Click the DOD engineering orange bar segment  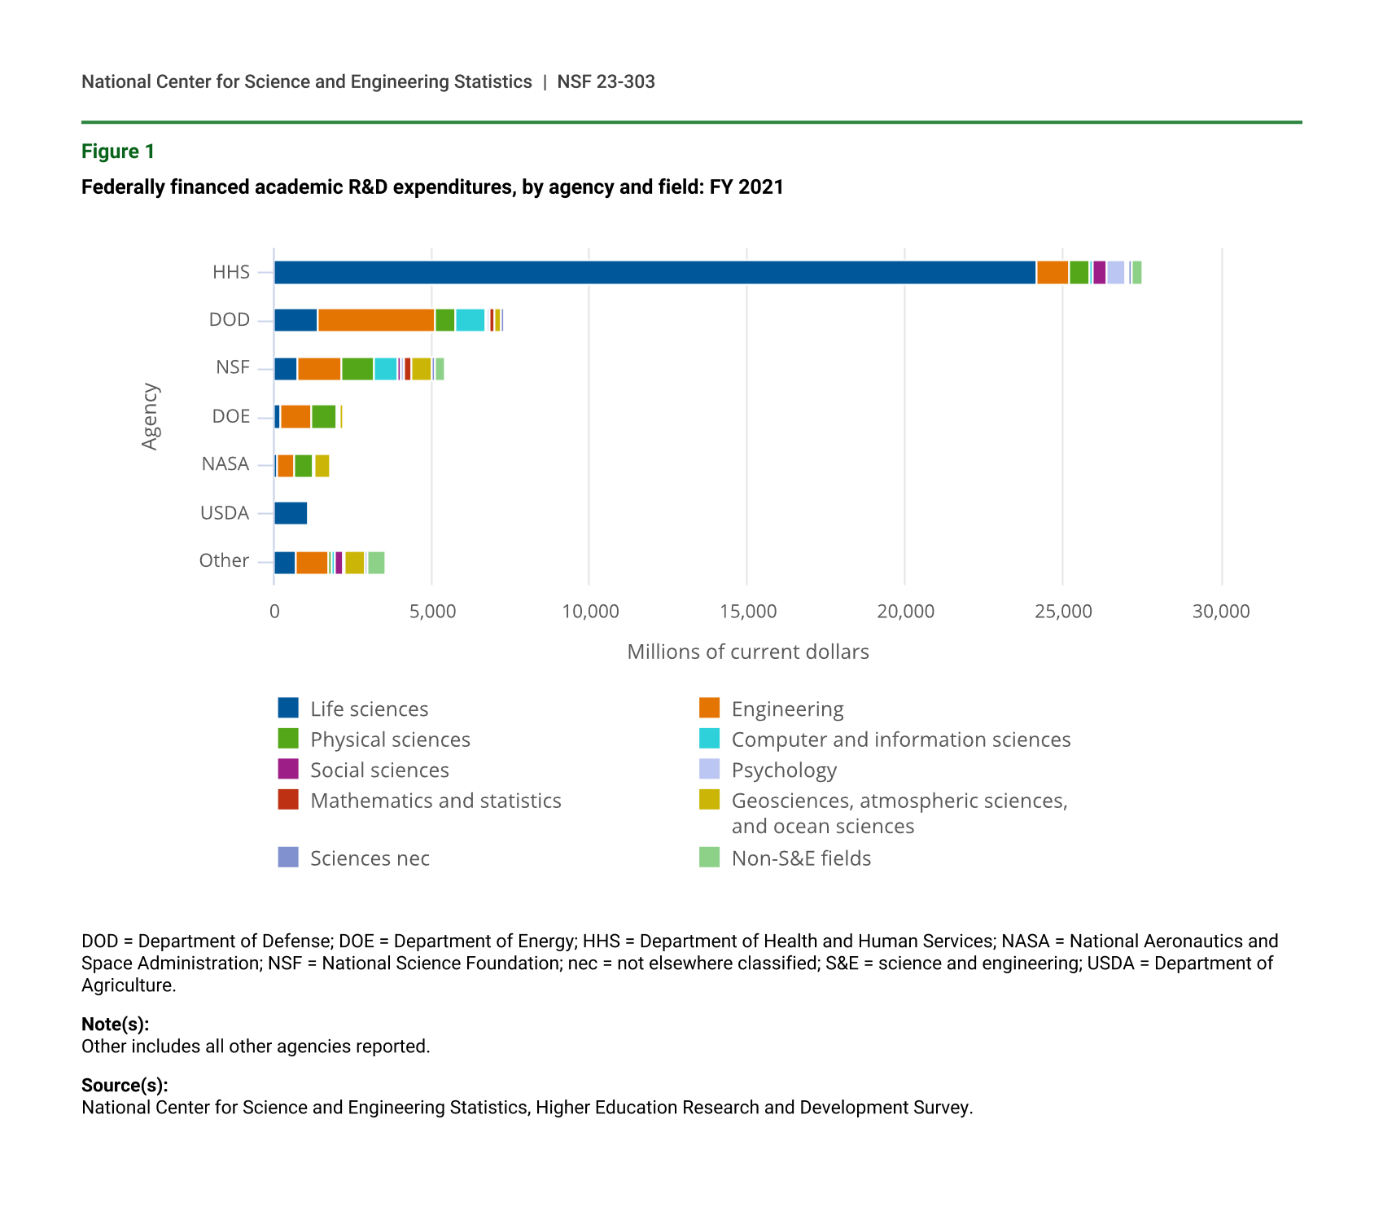(376, 320)
